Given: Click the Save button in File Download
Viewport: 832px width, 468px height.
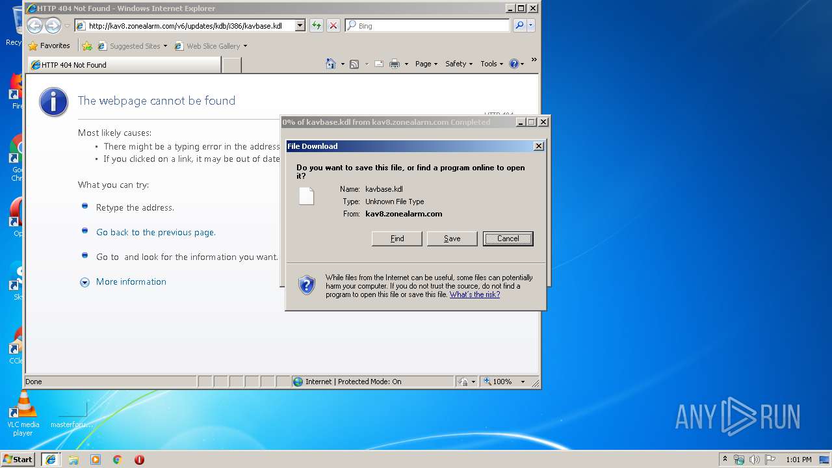Looking at the screenshot, I should (x=452, y=239).
